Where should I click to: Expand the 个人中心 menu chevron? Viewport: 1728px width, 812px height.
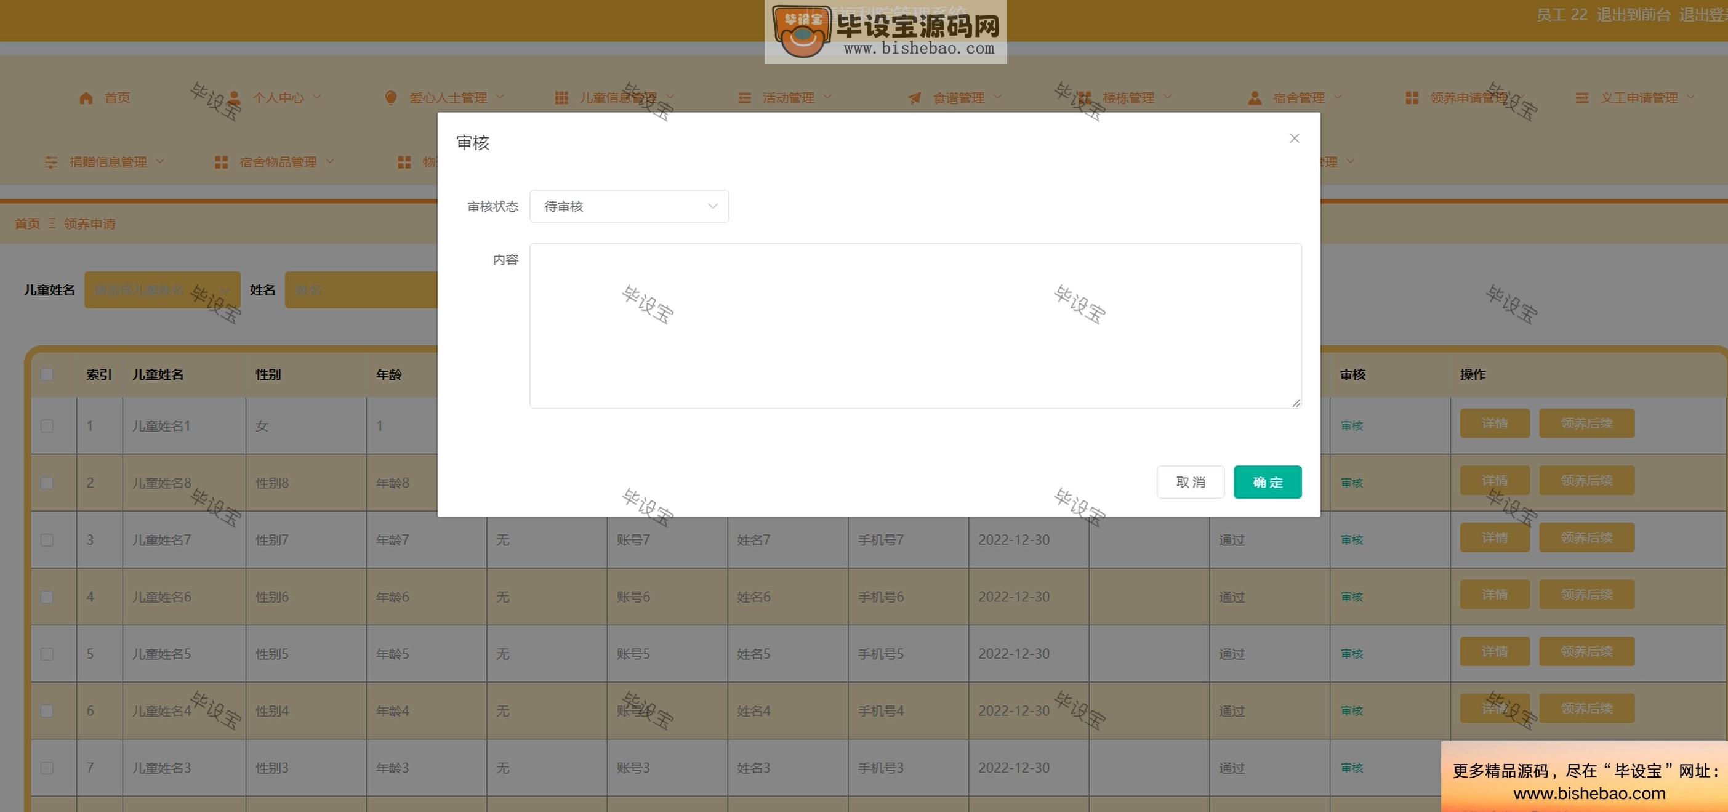(317, 97)
